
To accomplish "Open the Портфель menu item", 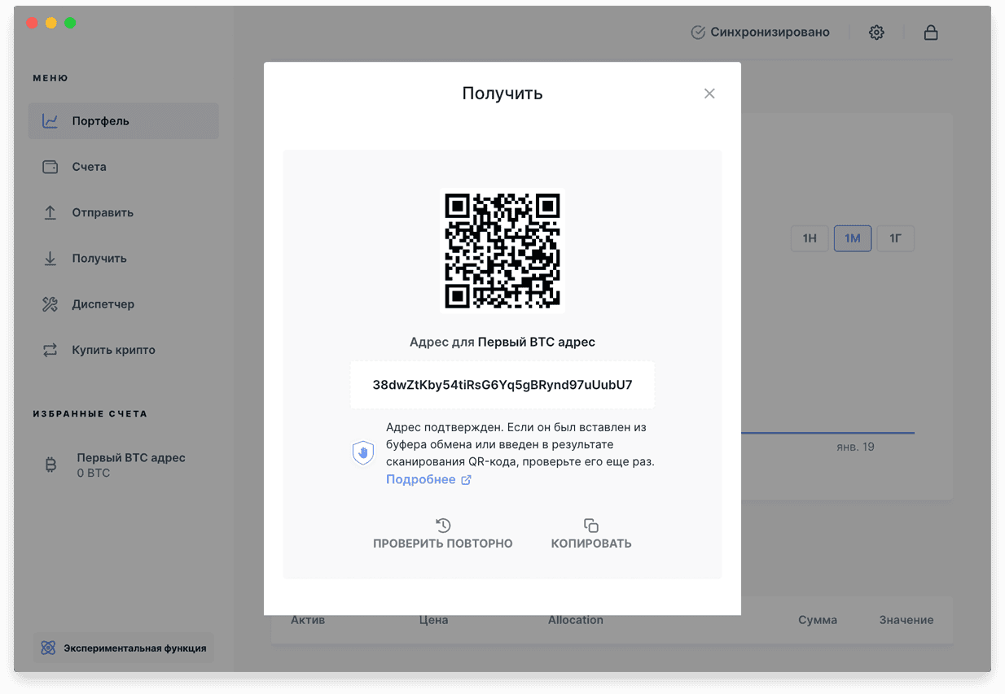I will (x=124, y=121).
